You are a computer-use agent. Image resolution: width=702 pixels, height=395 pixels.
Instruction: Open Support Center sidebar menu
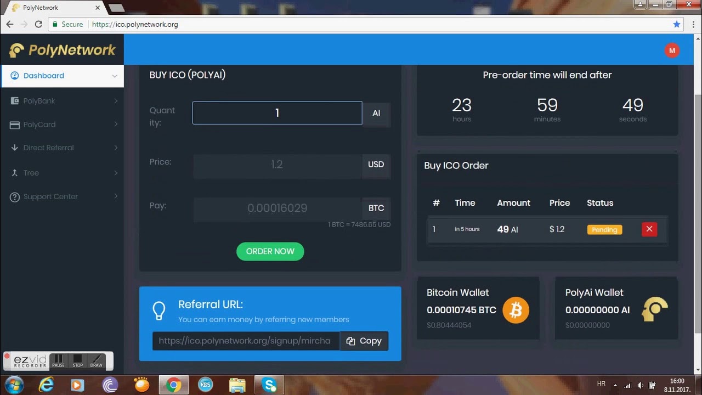[62, 196]
